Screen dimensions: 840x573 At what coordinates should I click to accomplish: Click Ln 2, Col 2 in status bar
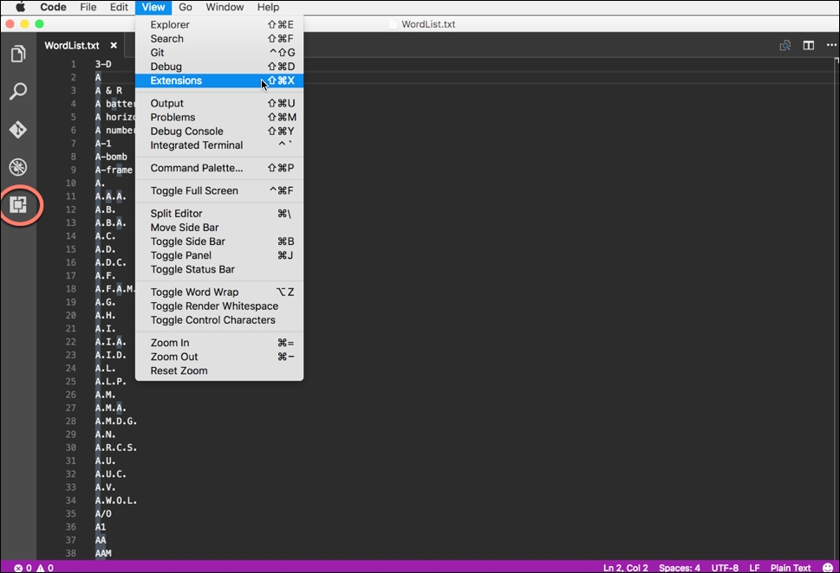(625, 568)
